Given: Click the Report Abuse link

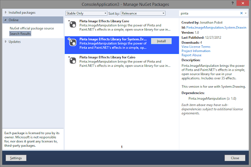Looking at the screenshot, I should coord(191,55).
